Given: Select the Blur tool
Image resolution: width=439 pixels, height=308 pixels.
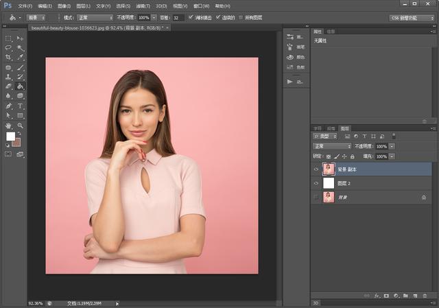Looking at the screenshot, I should pyautogui.click(x=8, y=96).
